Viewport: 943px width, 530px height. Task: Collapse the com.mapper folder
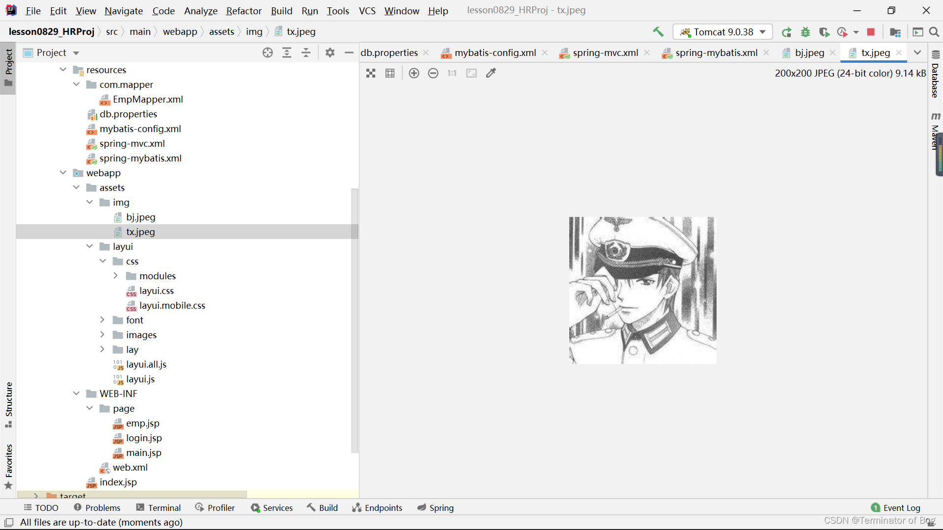[x=76, y=84]
